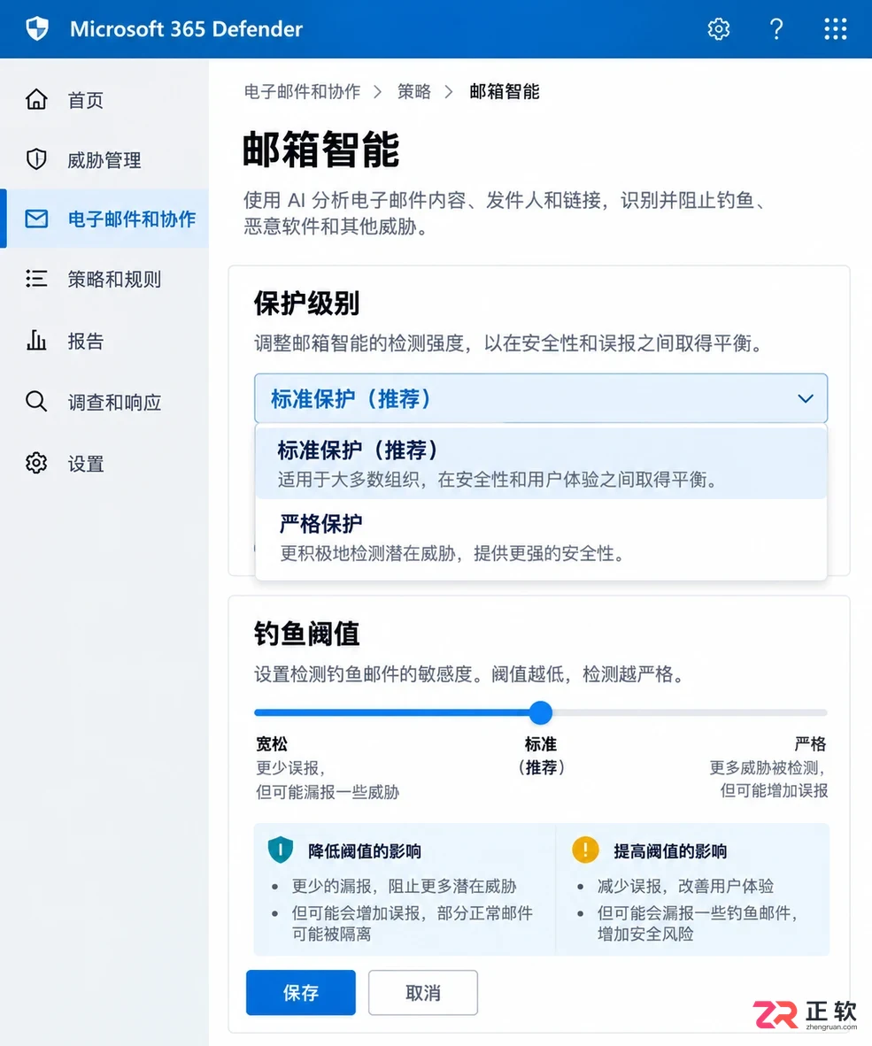872x1046 pixels.
Task: Go to 首页 in the sidebar
Action: point(104,99)
